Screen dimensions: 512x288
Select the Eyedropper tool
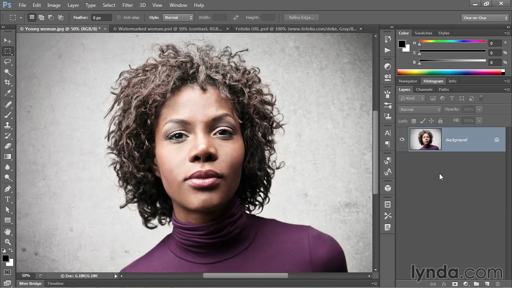pos(8,93)
